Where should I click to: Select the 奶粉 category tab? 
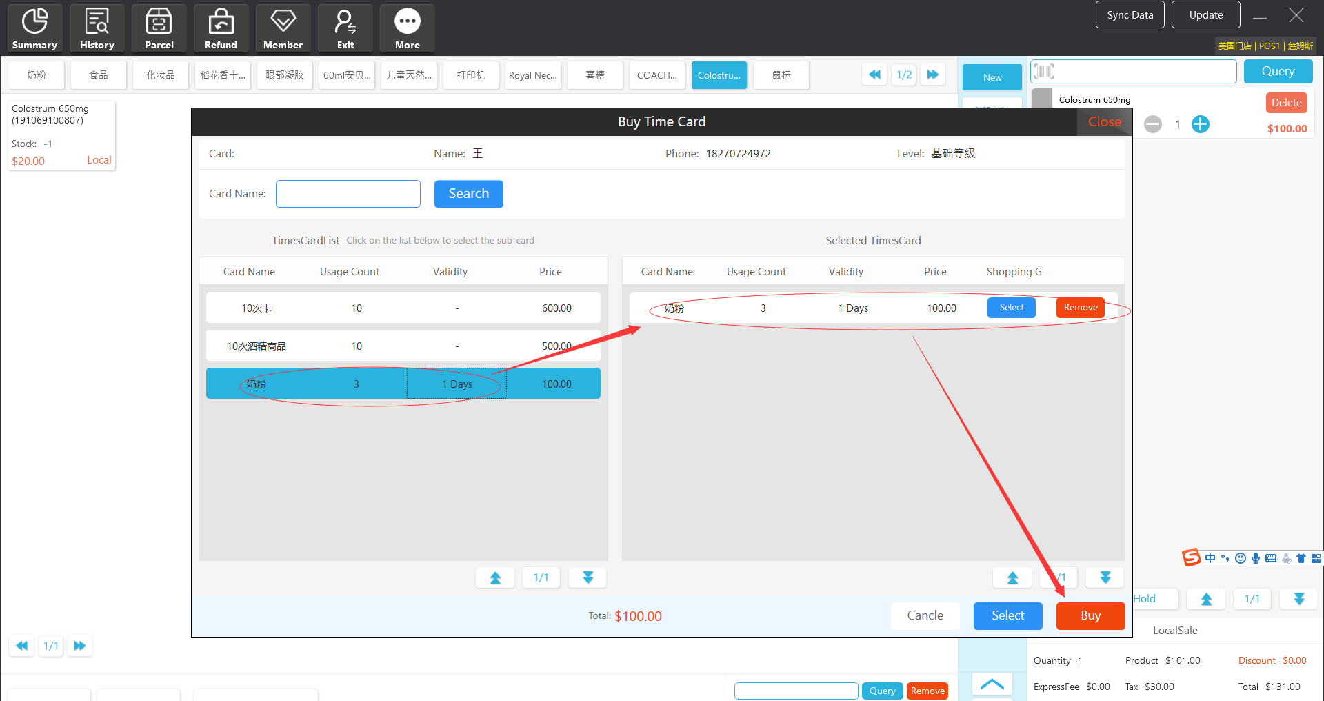pyautogui.click(x=37, y=75)
